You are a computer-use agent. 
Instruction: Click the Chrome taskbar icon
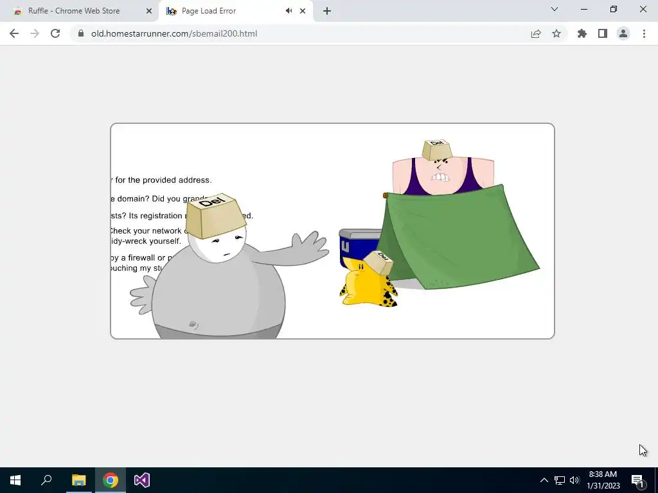[111, 480]
